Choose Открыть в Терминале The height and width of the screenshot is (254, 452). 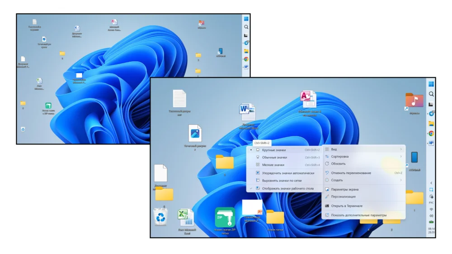coord(363,206)
